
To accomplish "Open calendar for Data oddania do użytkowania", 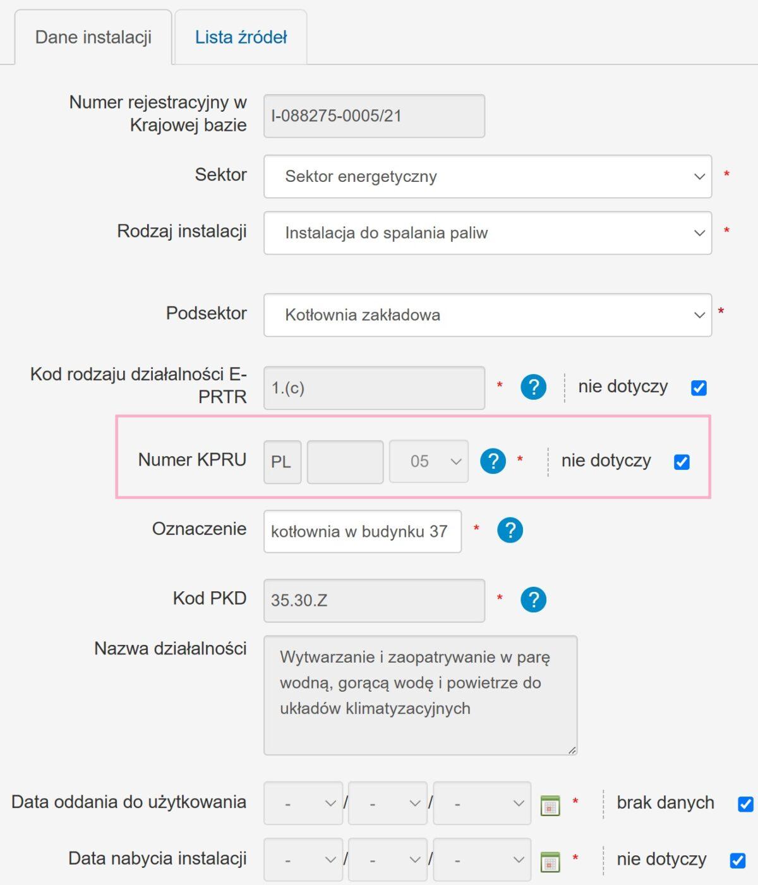I will pyautogui.click(x=550, y=805).
